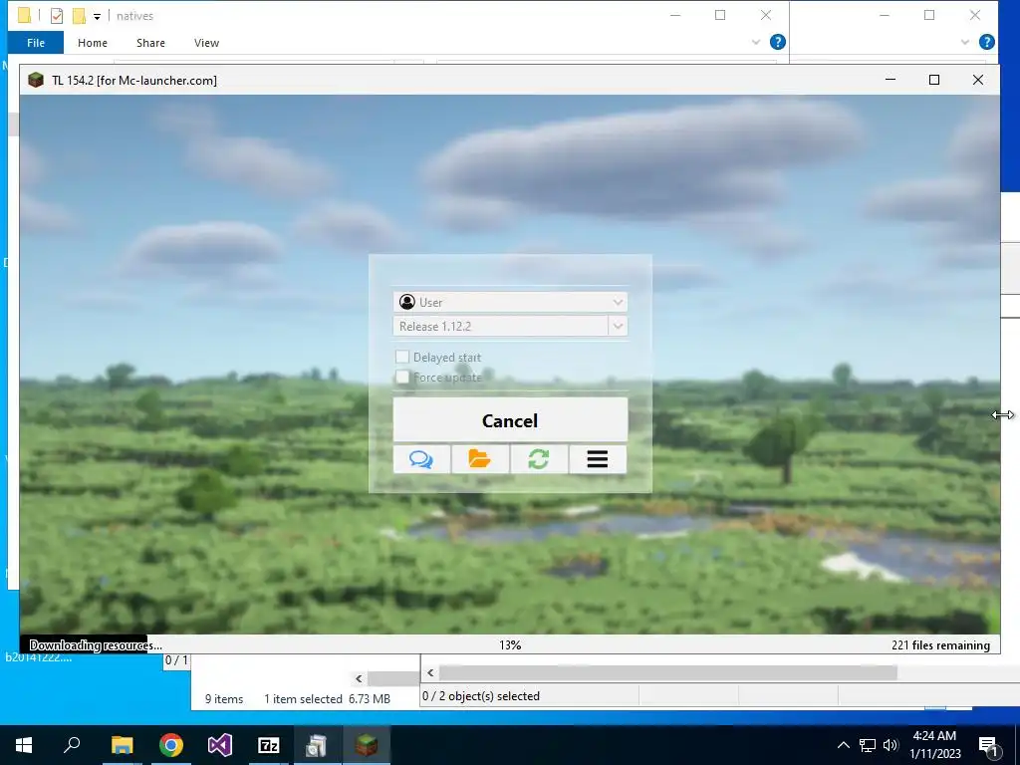Open the notification center icon
The image size is (1020, 765).
[988, 746]
